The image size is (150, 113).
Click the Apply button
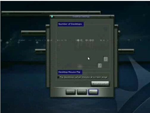coord(82,92)
